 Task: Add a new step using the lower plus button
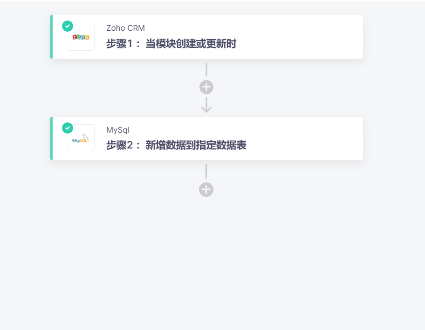[x=206, y=189]
